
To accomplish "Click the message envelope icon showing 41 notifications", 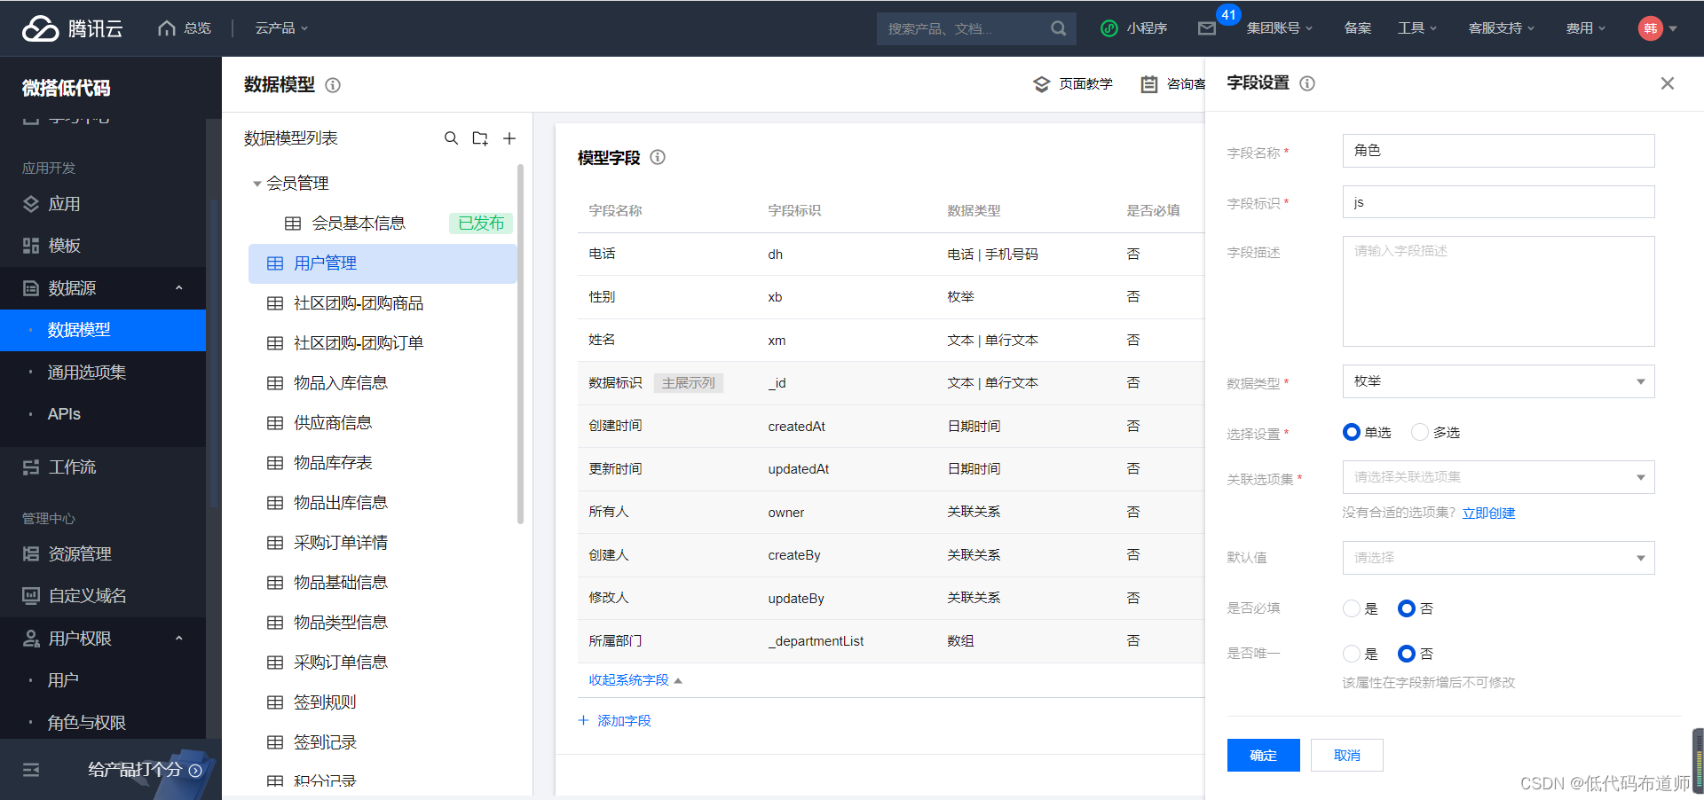I will [x=1207, y=28].
